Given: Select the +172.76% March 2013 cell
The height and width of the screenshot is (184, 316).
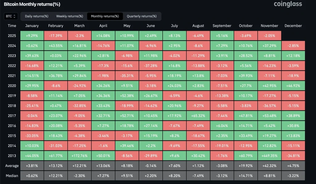Looking at the screenshot, I should tap(79, 156).
